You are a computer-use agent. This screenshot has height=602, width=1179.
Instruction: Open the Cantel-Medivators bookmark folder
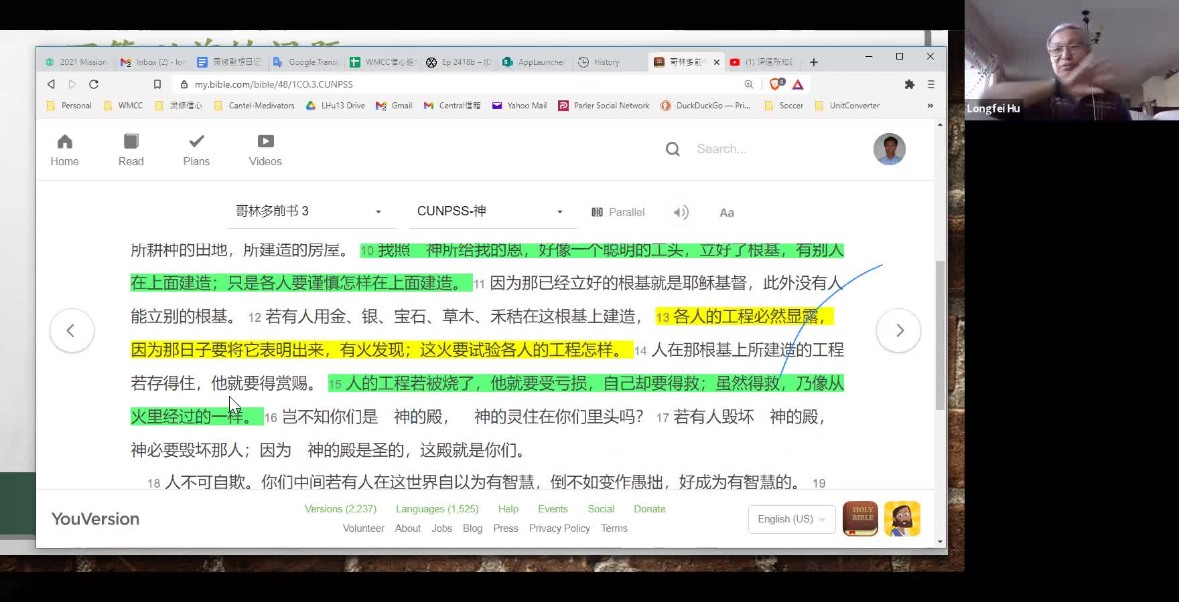(x=254, y=106)
